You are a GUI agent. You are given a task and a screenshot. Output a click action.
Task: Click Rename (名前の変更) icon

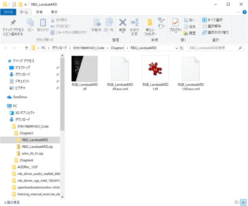pyautogui.click(x=134, y=27)
